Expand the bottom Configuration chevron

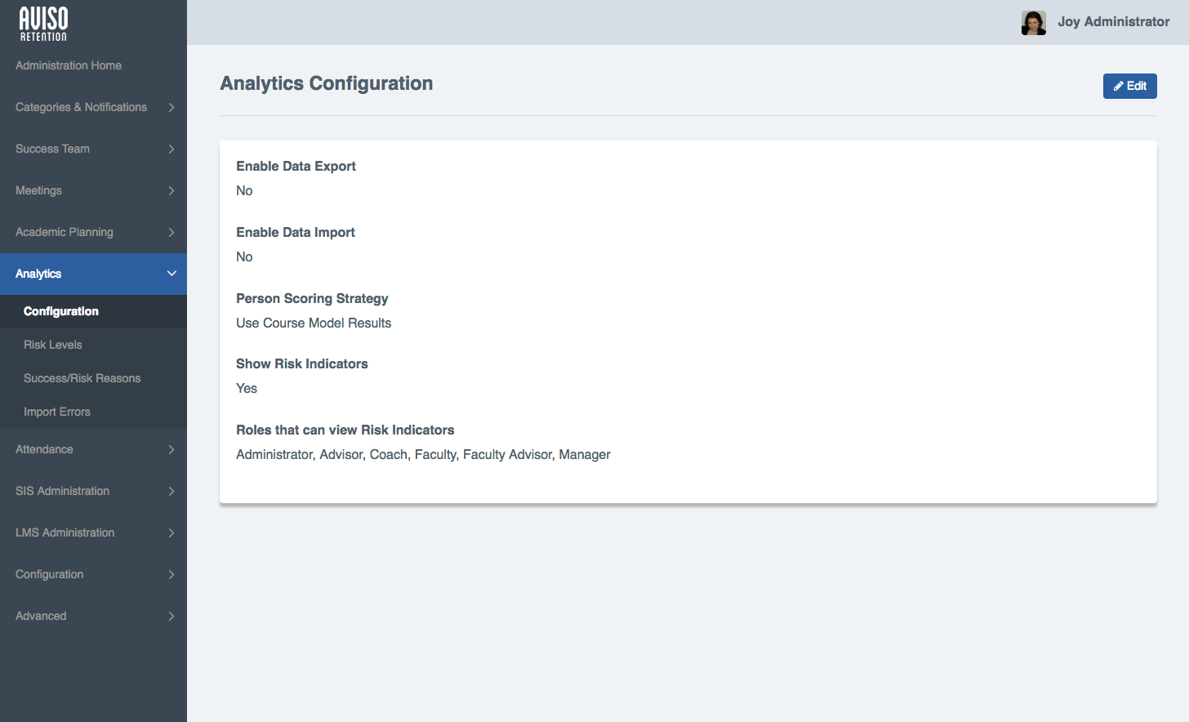[x=171, y=574]
